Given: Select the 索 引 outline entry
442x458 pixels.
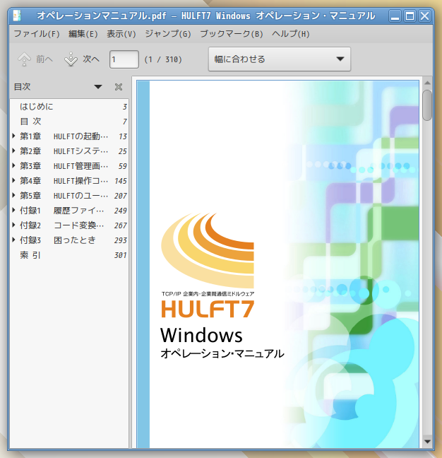Looking at the screenshot, I should 69,255.
